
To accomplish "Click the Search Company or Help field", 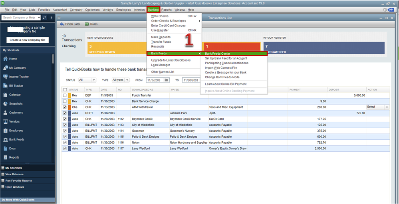I will pos(19,18).
